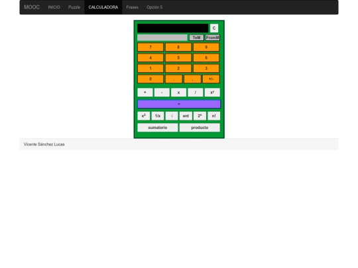Viewport: 358px width, 268px height.
Task: Tap the digit 3 key
Action: pos(206,68)
